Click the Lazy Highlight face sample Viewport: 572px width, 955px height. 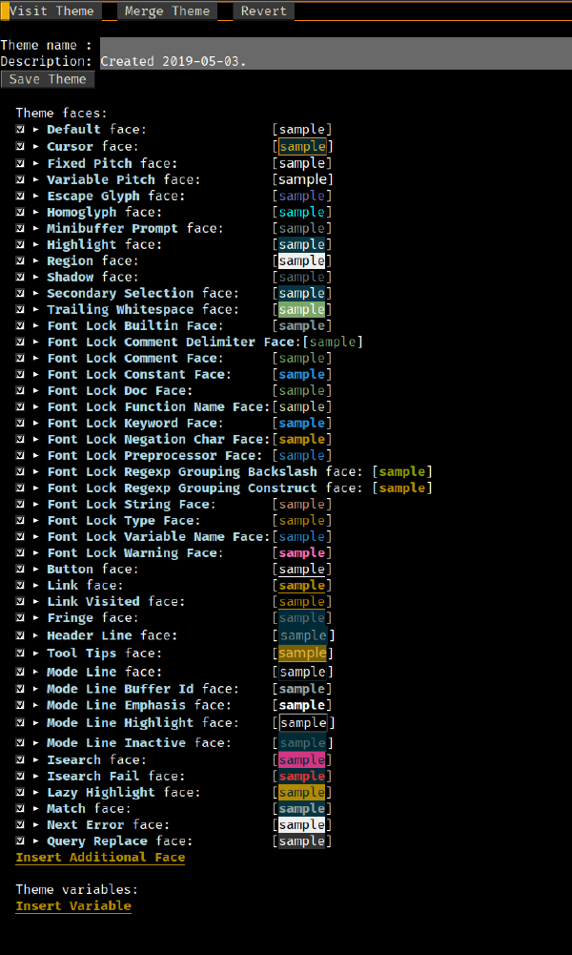click(302, 793)
